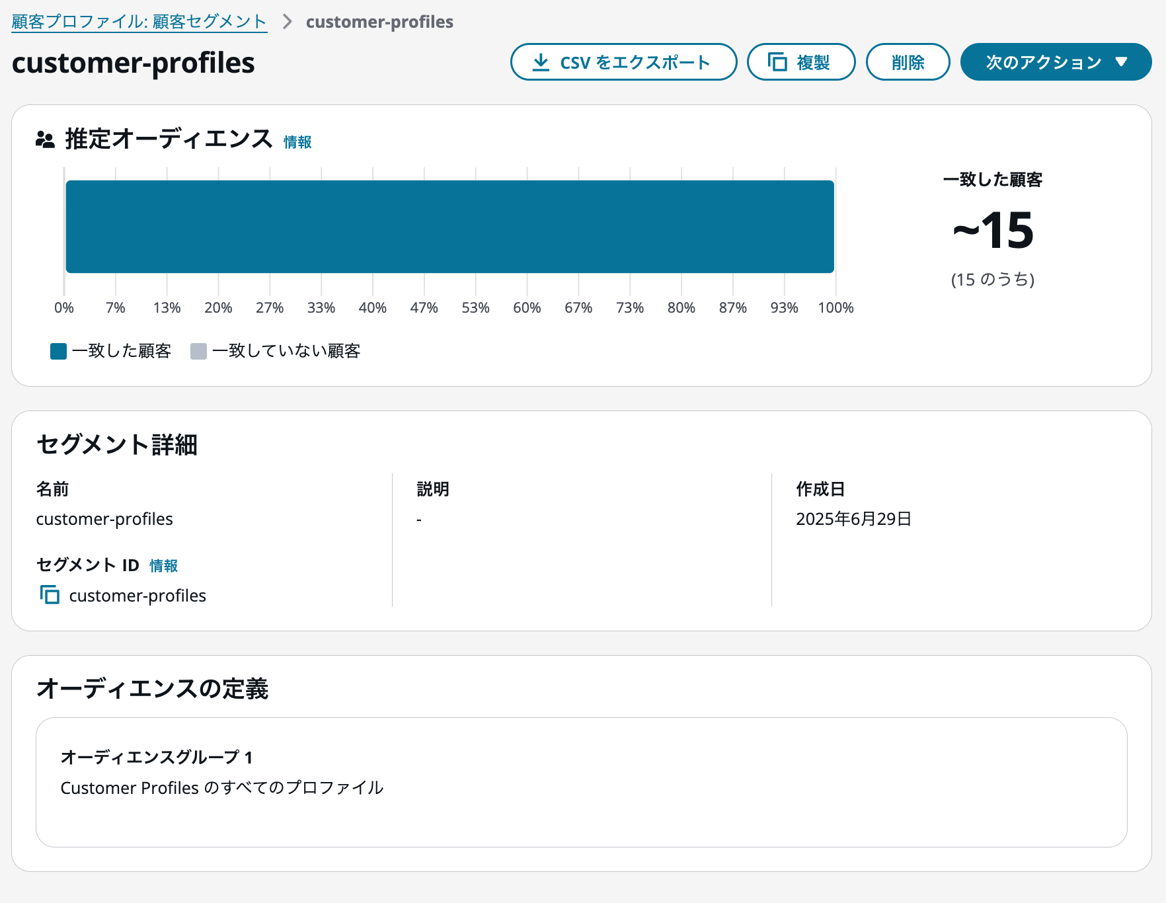Click the (15 のうち) text
The height and width of the screenshot is (903, 1166).
coord(993,280)
